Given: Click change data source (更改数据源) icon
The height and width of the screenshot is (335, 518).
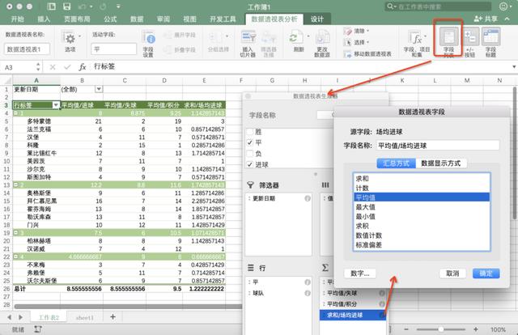Looking at the screenshot, I should pos(322,37).
